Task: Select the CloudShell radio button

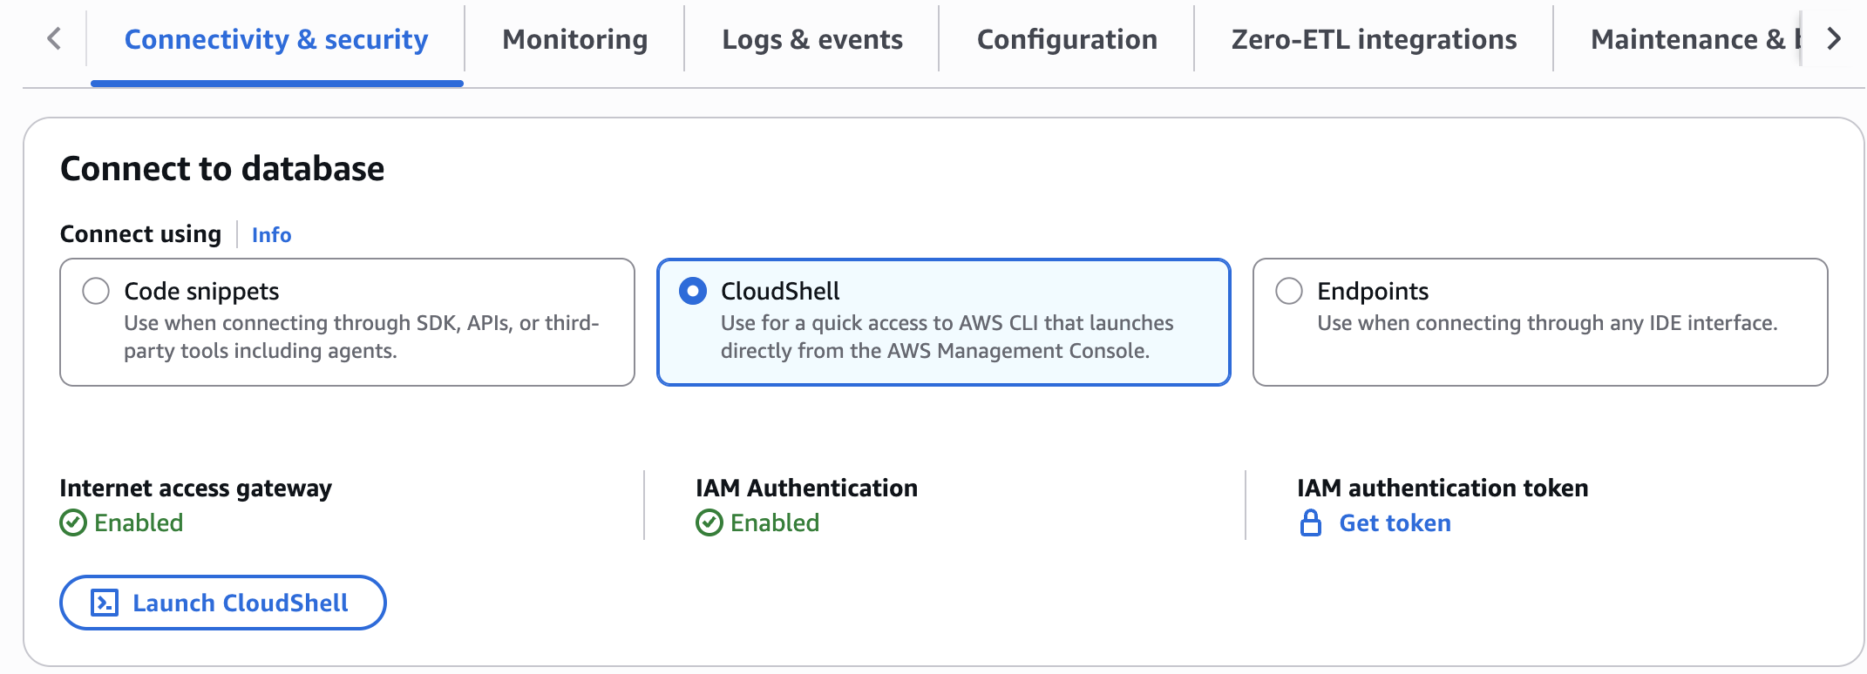Action: click(693, 291)
